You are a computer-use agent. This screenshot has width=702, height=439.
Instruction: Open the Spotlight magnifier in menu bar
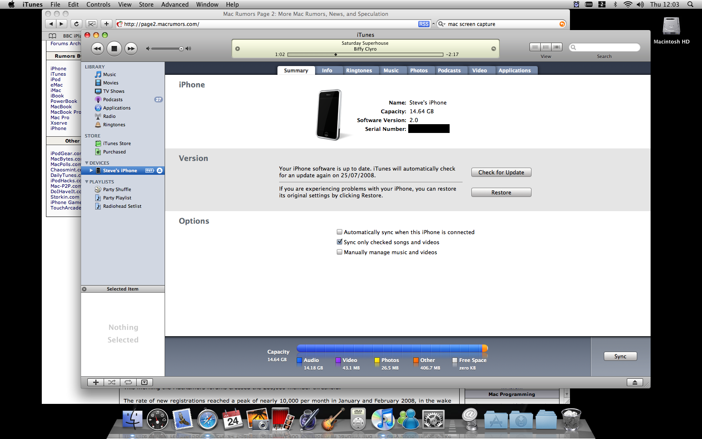(x=690, y=5)
